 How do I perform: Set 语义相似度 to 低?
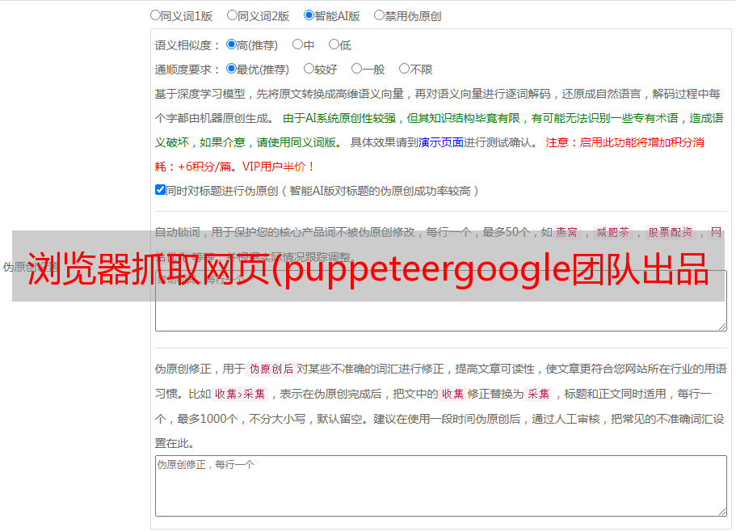[x=334, y=44]
